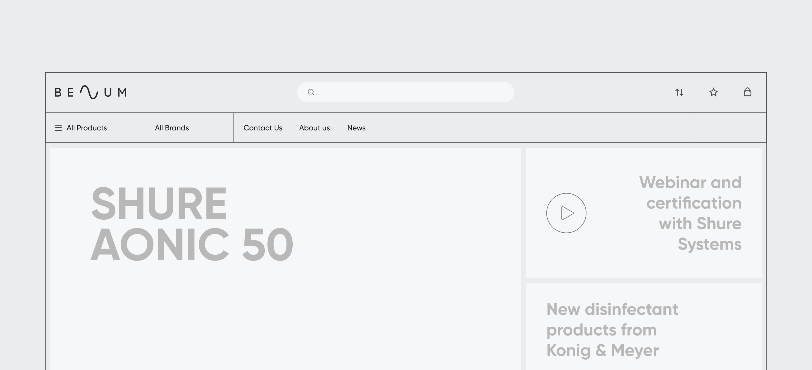The width and height of the screenshot is (812, 370).
Task: Open the All Brands menu
Action: coord(172,128)
